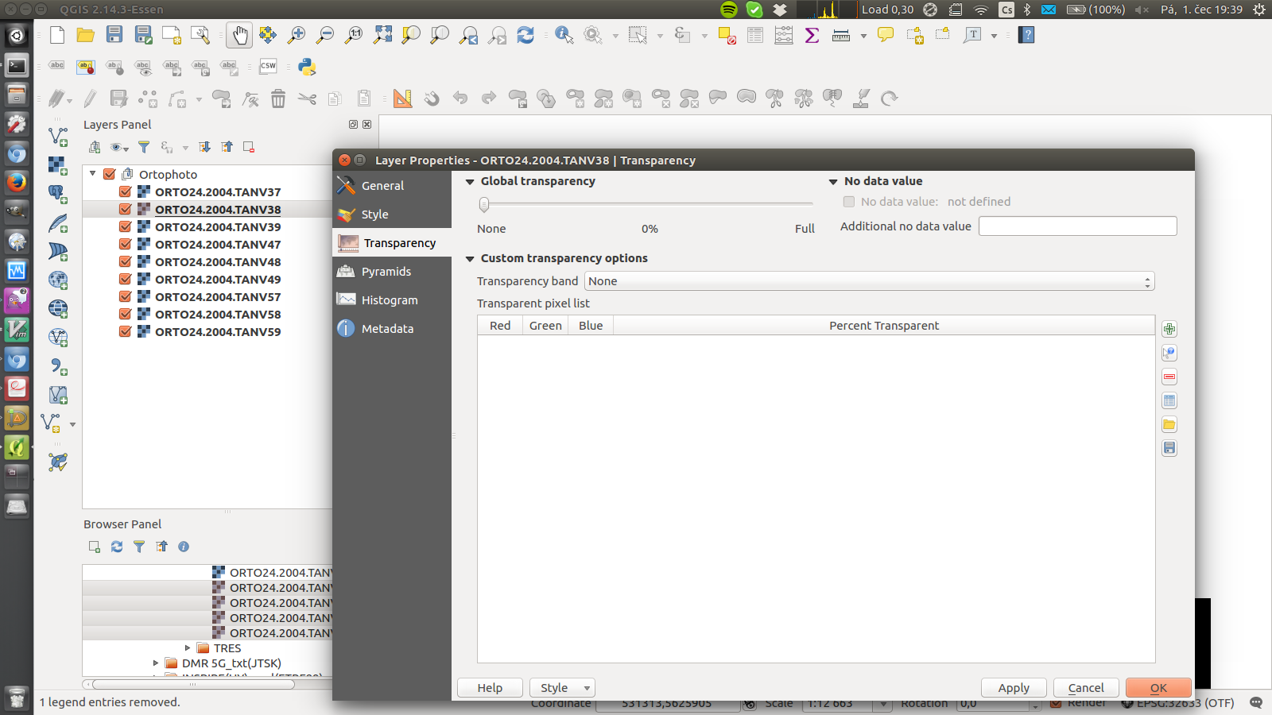This screenshot has width=1272, height=715.
Task: Click the Zoom In magnifier tool
Action: coord(297,35)
